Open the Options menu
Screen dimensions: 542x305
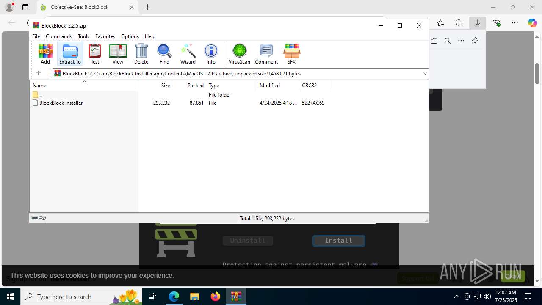(x=130, y=36)
